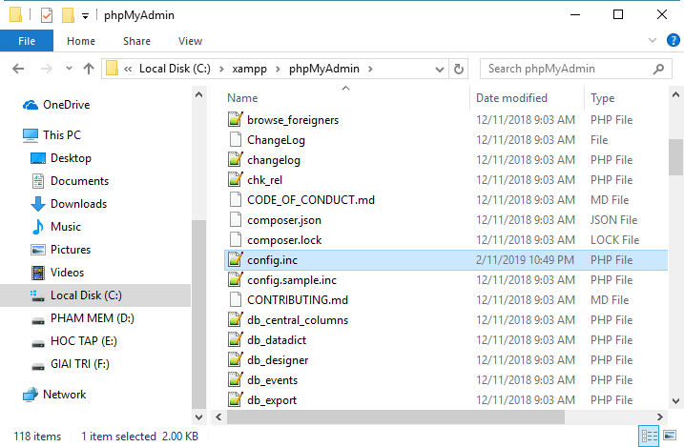This screenshot has width=684, height=447.
Task: Select the composer.json file icon
Action: click(x=235, y=219)
